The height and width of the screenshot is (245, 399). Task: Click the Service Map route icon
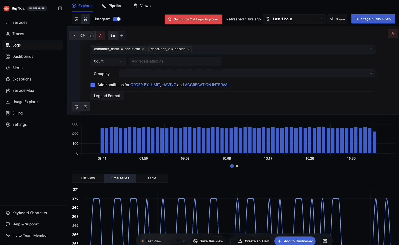click(8, 90)
